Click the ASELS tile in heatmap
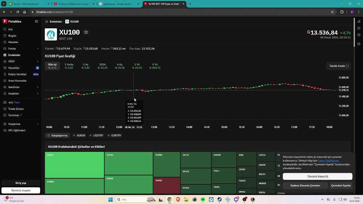This screenshot has width=363, height=204. click(74, 165)
